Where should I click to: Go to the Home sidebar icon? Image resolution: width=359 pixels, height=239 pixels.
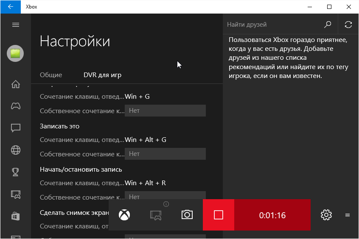point(16,84)
